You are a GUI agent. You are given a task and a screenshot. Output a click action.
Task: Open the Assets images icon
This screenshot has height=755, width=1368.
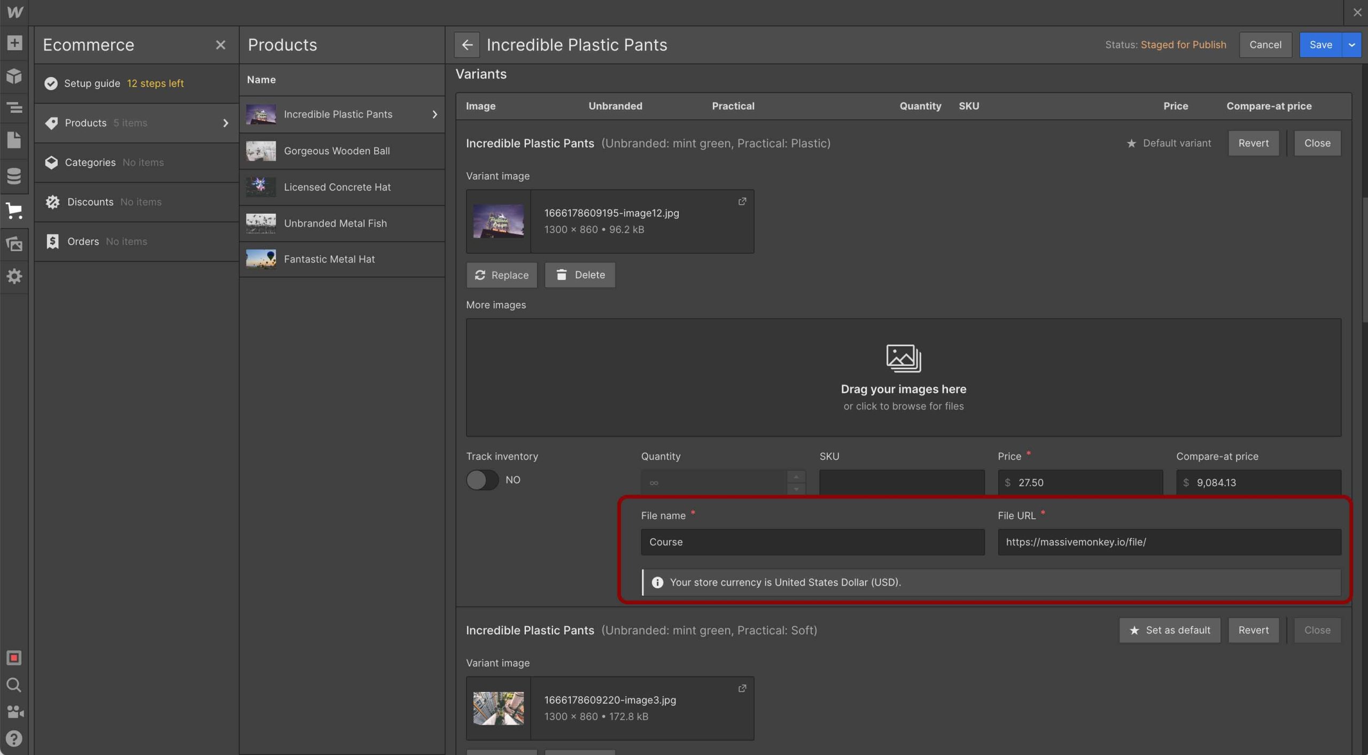click(14, 244)
